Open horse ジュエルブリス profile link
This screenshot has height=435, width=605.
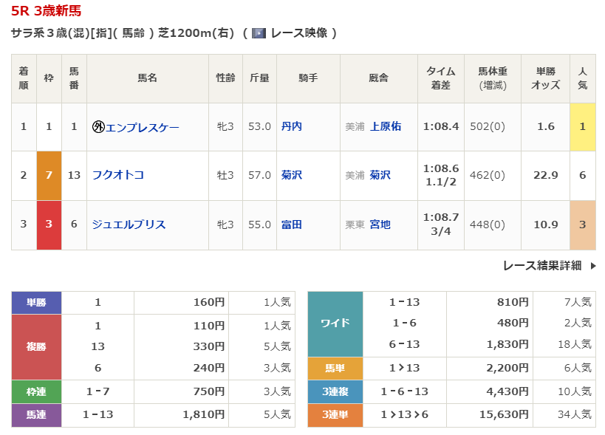click(129, 225)
